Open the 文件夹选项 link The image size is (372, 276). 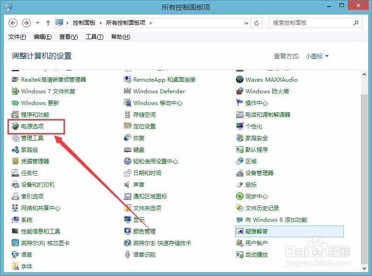click(147, 208)
